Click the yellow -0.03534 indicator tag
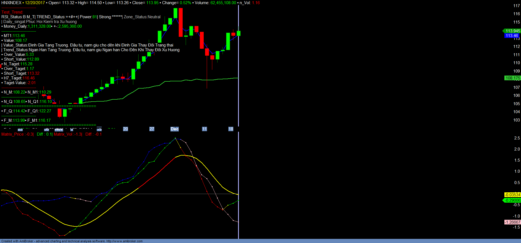 (512, 195)
